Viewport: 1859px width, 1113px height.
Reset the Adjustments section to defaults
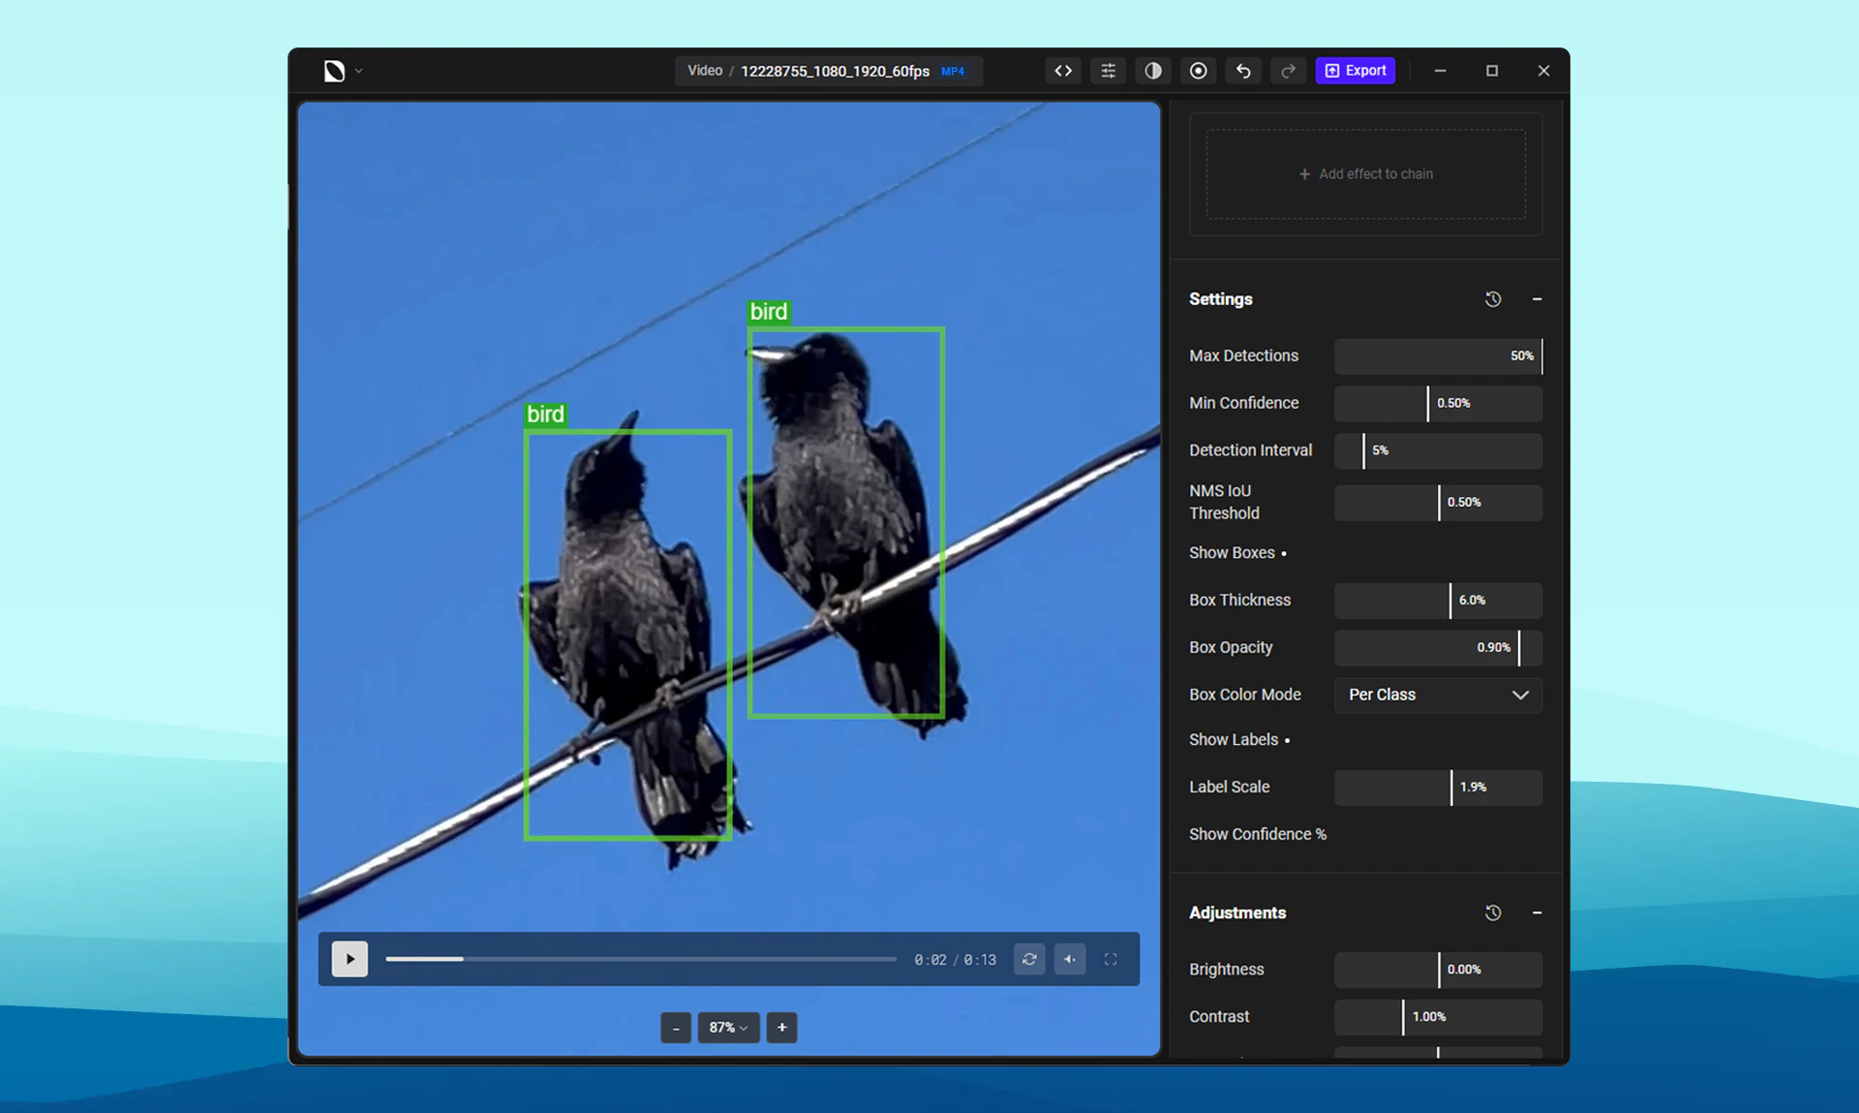point(1492,912)
